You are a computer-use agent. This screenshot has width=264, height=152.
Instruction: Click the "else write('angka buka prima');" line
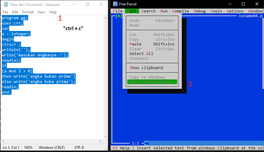point(39,82)
